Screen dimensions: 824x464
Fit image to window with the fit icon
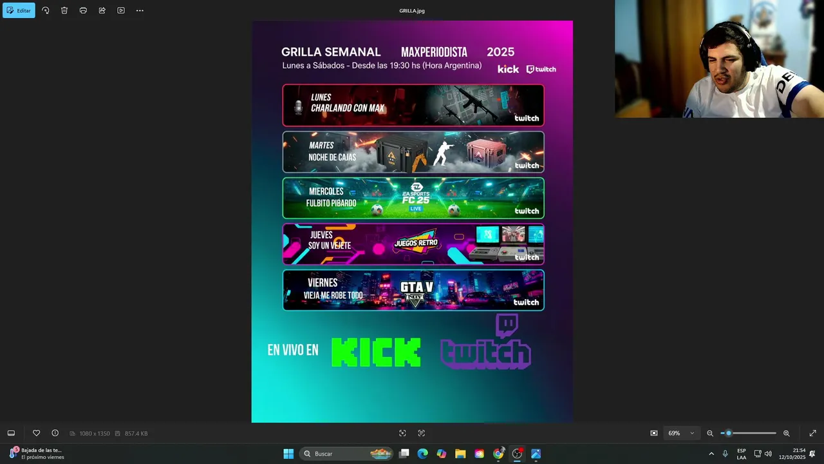tap(654, 433)
